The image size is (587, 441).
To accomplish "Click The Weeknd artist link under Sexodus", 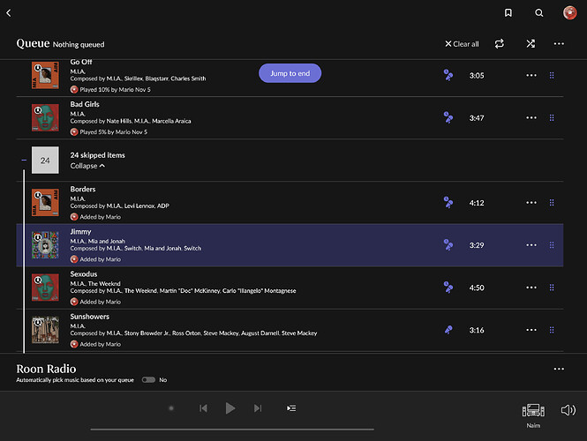I will 104,283.
